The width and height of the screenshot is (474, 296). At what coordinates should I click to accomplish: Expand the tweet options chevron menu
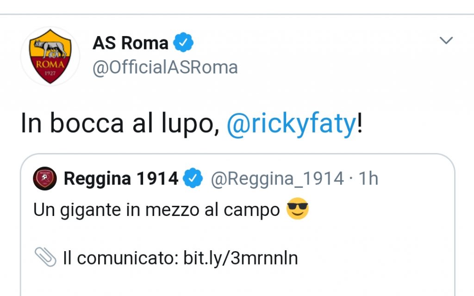pos(446,41)
